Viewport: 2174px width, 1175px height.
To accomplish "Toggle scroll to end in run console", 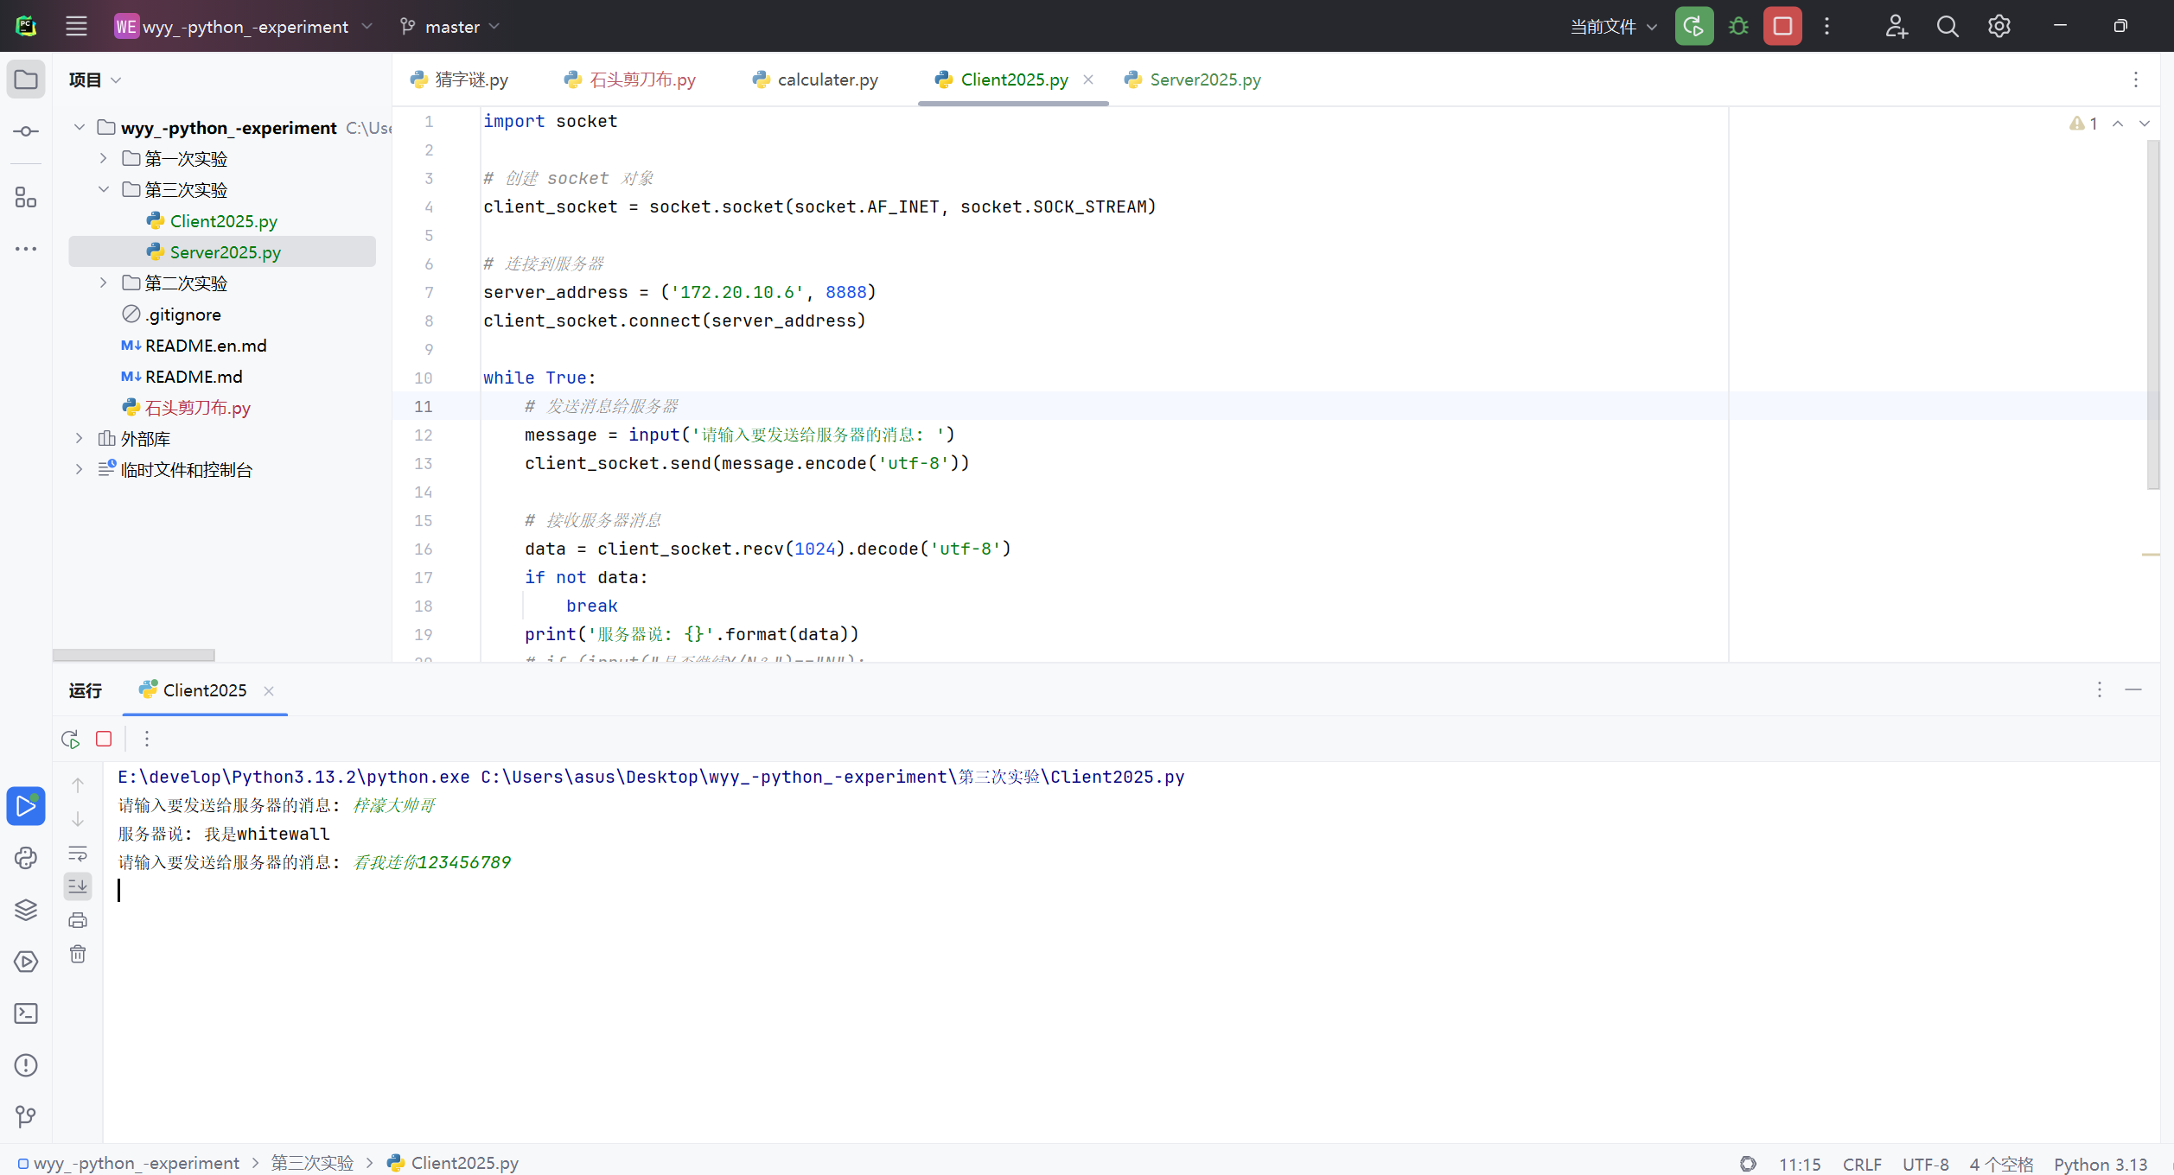I will point(78,886).
